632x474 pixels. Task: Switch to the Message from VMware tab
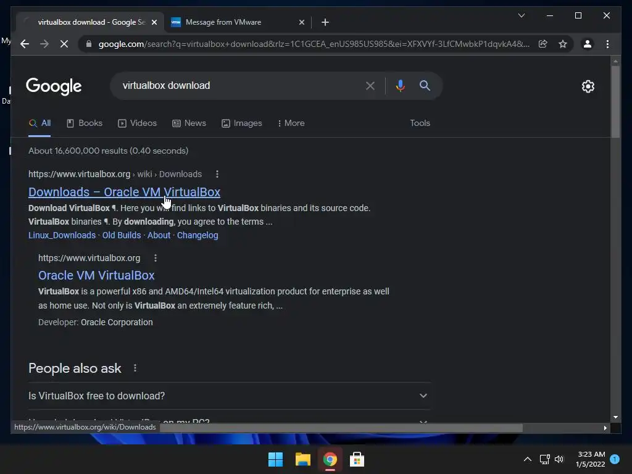(x=238, y=22)
